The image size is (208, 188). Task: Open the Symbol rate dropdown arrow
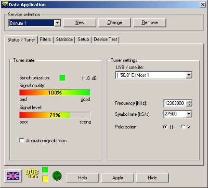tap(189, 114)
